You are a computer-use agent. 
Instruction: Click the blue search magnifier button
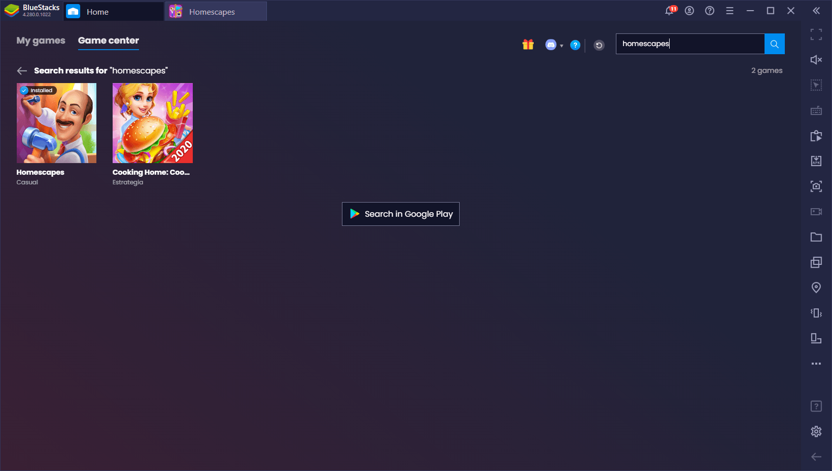click(x=775, y=44)
